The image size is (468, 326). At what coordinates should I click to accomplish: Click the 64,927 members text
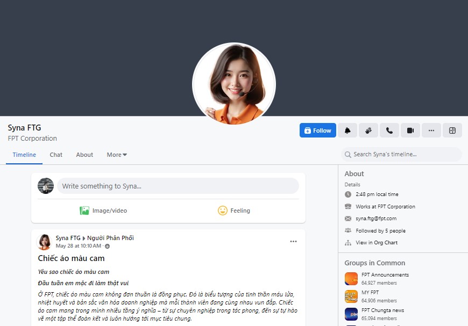tap(379, 283)
